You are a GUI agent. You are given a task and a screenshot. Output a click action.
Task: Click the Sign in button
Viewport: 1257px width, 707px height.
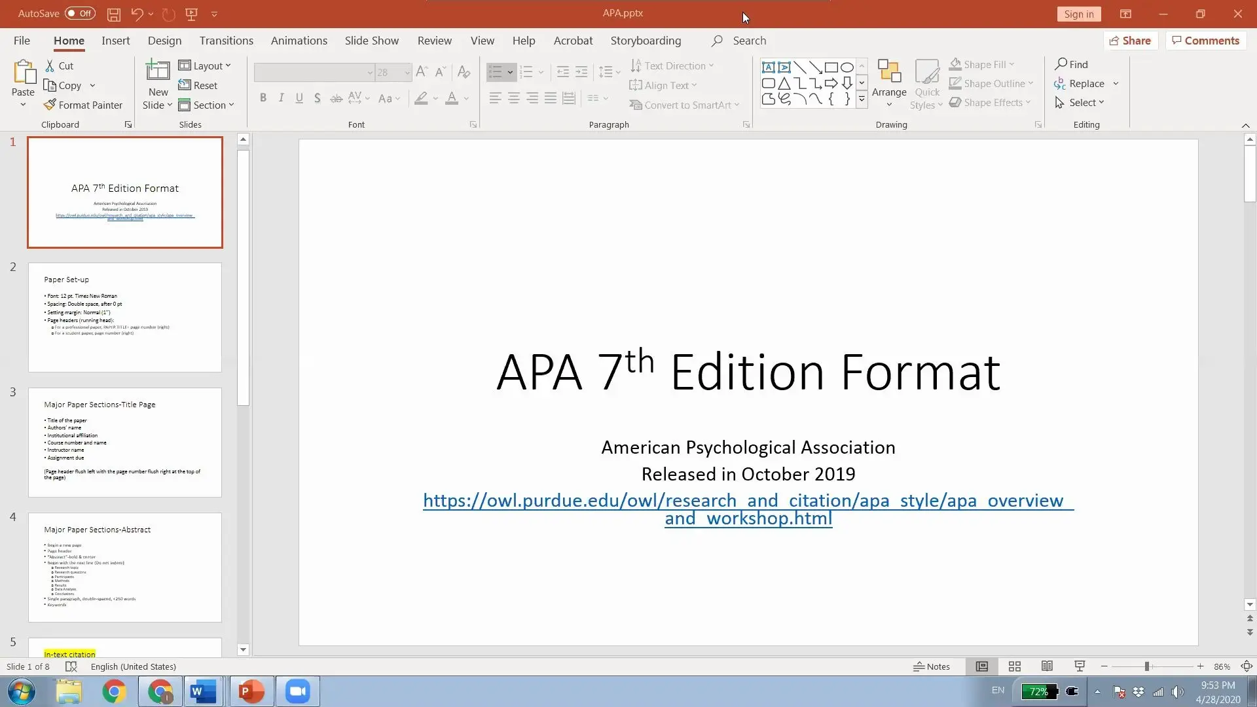coord(1078,14)
